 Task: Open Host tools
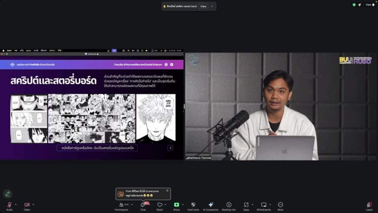point(193,206)
